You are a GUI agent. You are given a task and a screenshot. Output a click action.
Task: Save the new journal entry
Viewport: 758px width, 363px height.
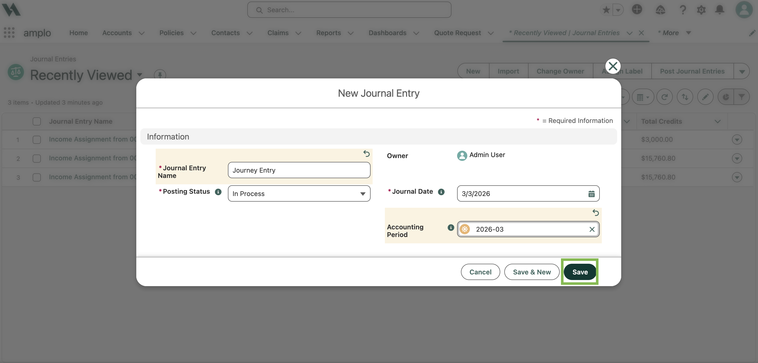click(x=580, y=272)
